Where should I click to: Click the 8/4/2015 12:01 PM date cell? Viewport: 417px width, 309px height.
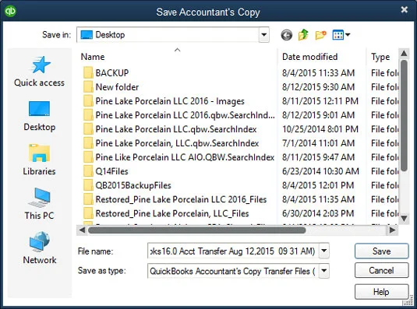click(318, 185)
